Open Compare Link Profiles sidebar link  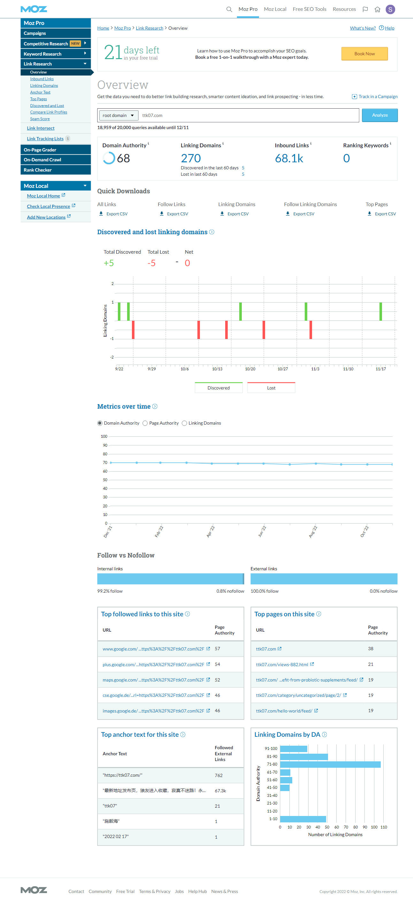pos(49,112)
